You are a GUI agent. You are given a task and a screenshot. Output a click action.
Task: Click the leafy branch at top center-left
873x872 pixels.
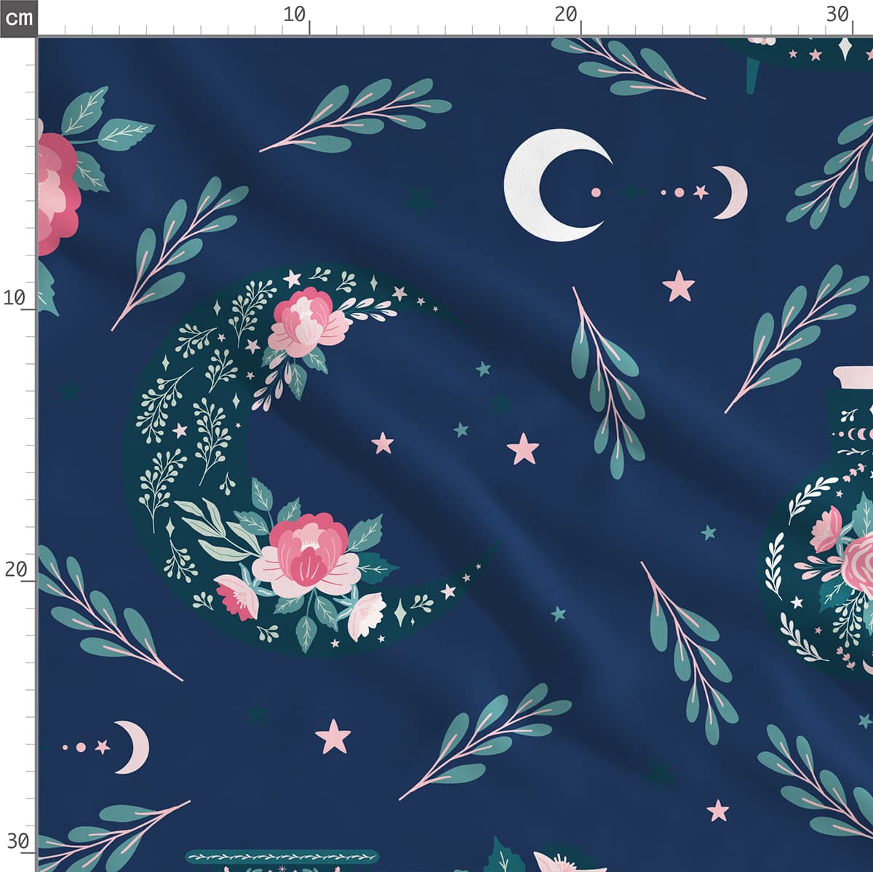tap(356, 115)
